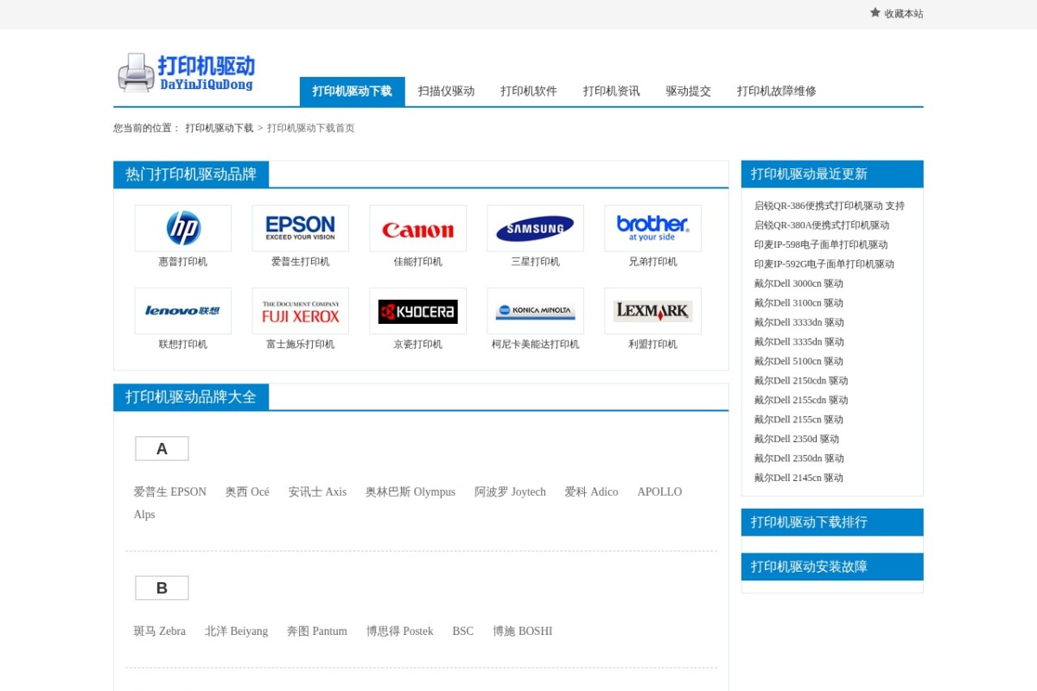Click 北洋 Beiyang brand link
Screen dimensions: 1037x691
[236, 631]
